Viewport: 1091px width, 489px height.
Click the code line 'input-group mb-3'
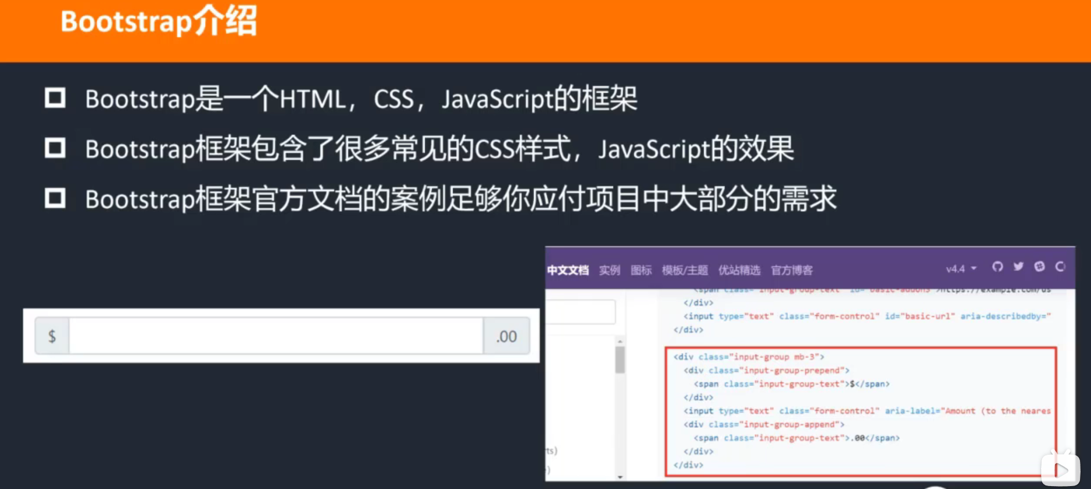(749, 357)
